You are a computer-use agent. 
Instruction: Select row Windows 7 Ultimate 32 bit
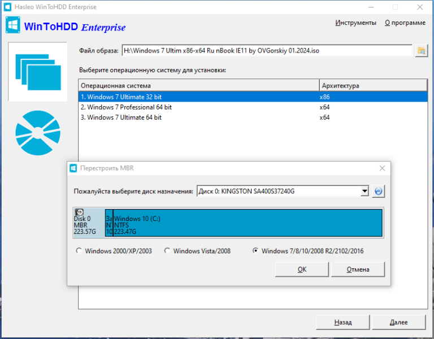(x=253, y=97)
